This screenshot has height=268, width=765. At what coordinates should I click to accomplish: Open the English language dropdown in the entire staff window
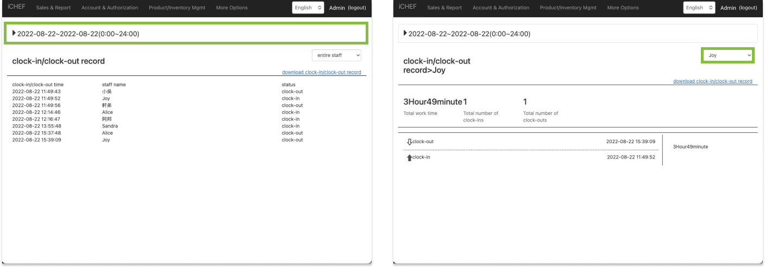308,8
